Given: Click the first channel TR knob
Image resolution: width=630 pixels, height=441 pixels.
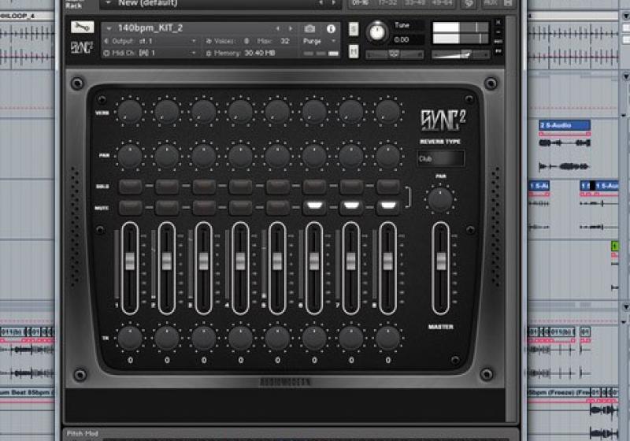Looking at the screenshot, I should (x=130, y=338).
